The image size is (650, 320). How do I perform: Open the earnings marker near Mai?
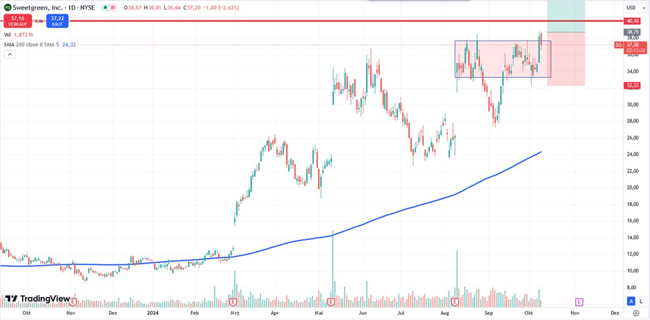(x=331, y=302)
